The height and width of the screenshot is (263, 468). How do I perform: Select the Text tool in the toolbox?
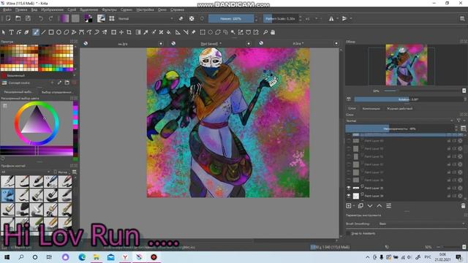pos(12,32)
